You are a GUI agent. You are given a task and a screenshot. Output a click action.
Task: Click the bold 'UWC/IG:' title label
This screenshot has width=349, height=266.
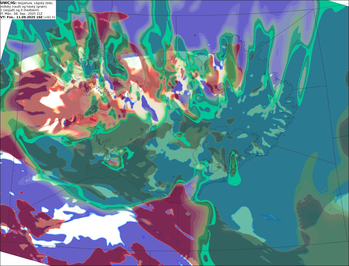pyautogui.click(x=8, y=3)
